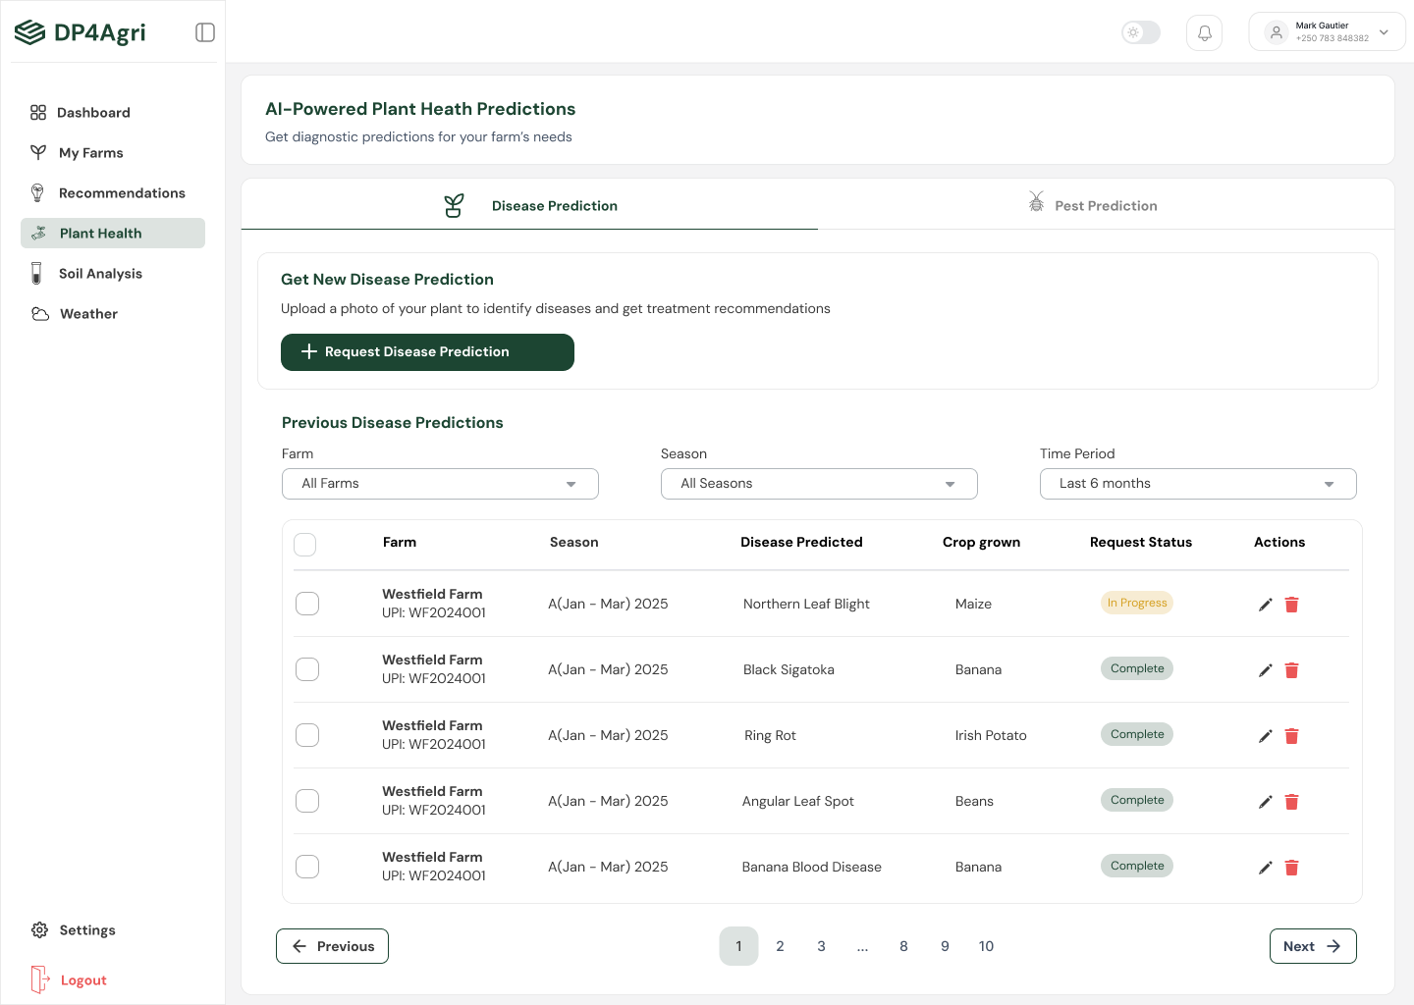The image size is (1414, 1005).
Task: Edit the Ring Rot prediction
Action: 1266,736
